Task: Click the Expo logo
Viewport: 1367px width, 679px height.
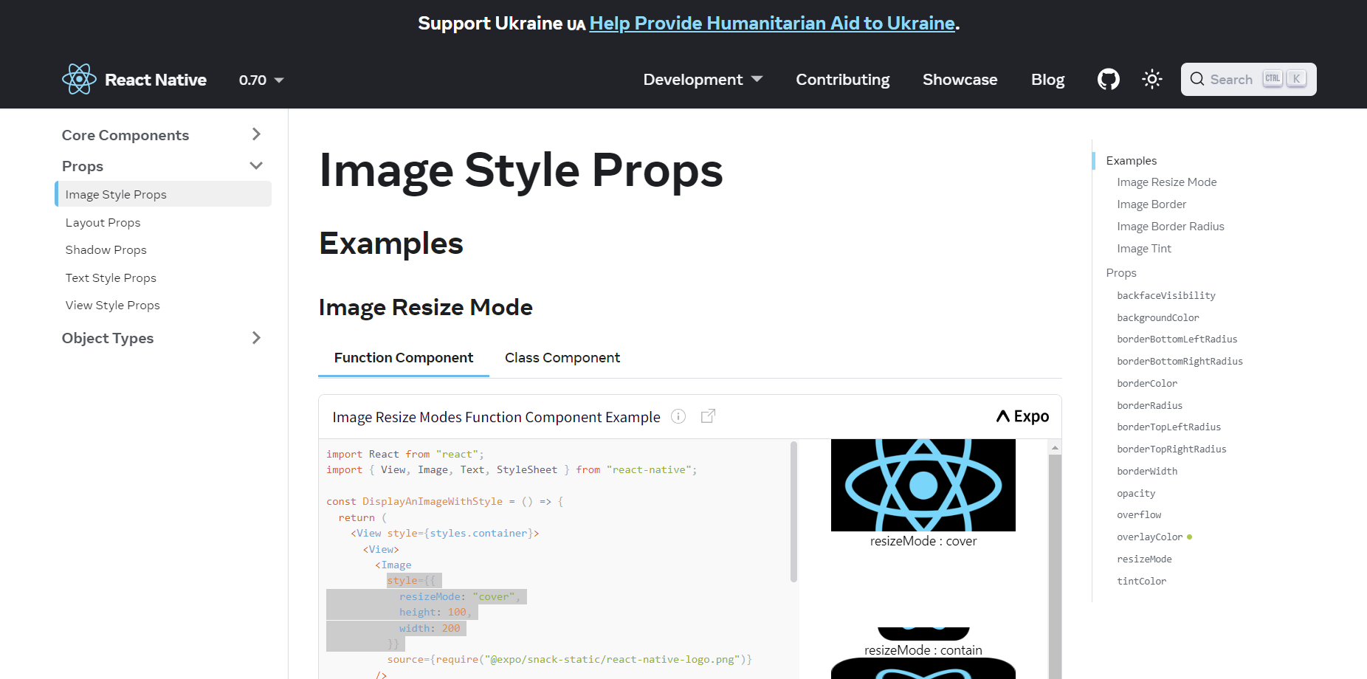Action: pos(1022,416)
